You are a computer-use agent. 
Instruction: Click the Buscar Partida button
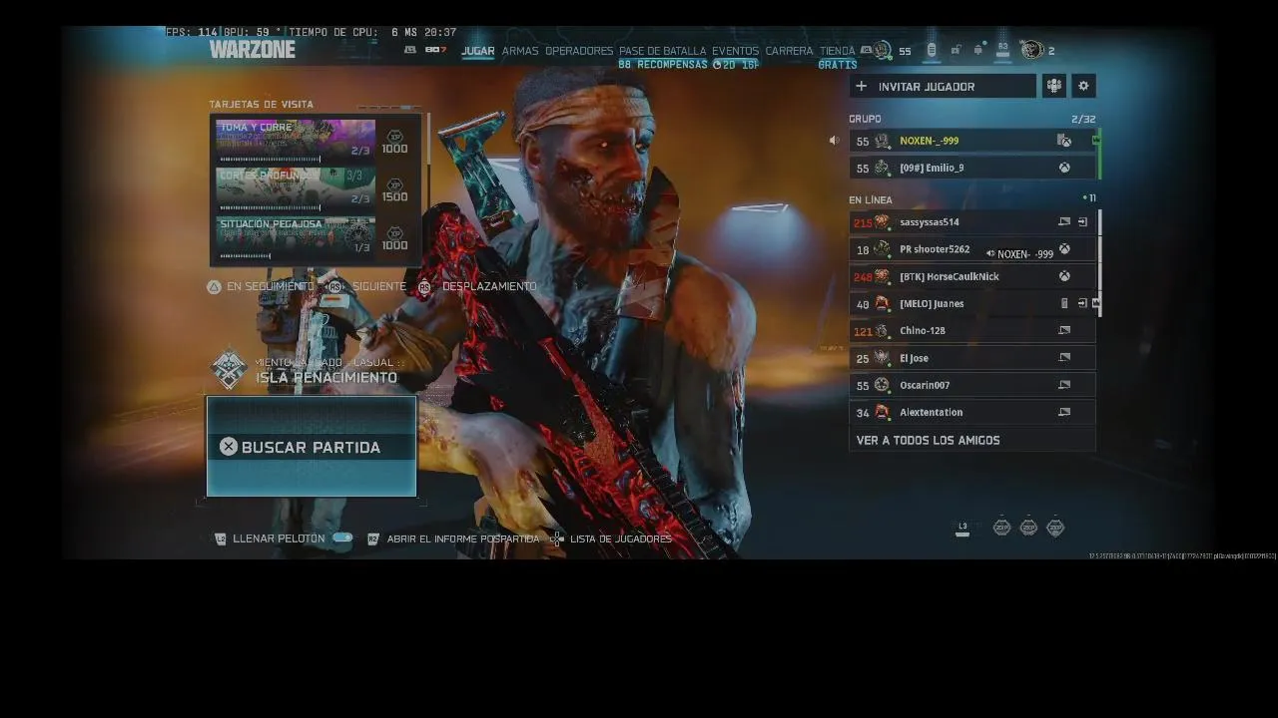point(312,447)
